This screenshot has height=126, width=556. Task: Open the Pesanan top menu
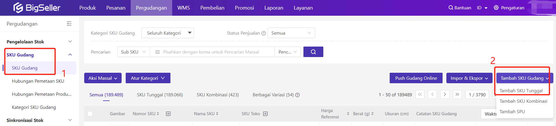click(116, 8)
